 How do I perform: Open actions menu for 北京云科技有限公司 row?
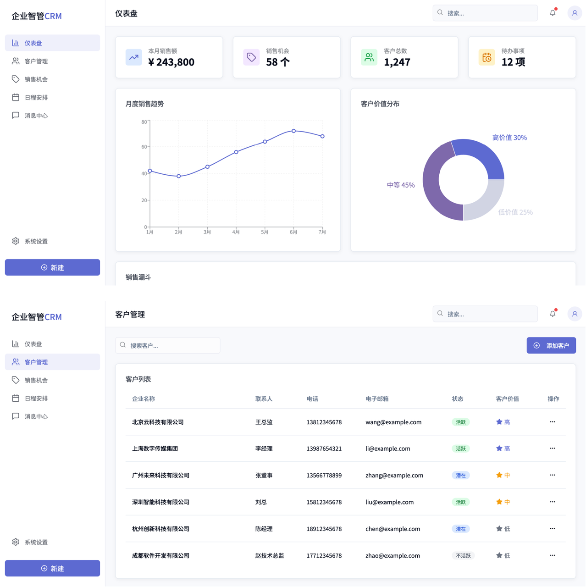[553, 422]
